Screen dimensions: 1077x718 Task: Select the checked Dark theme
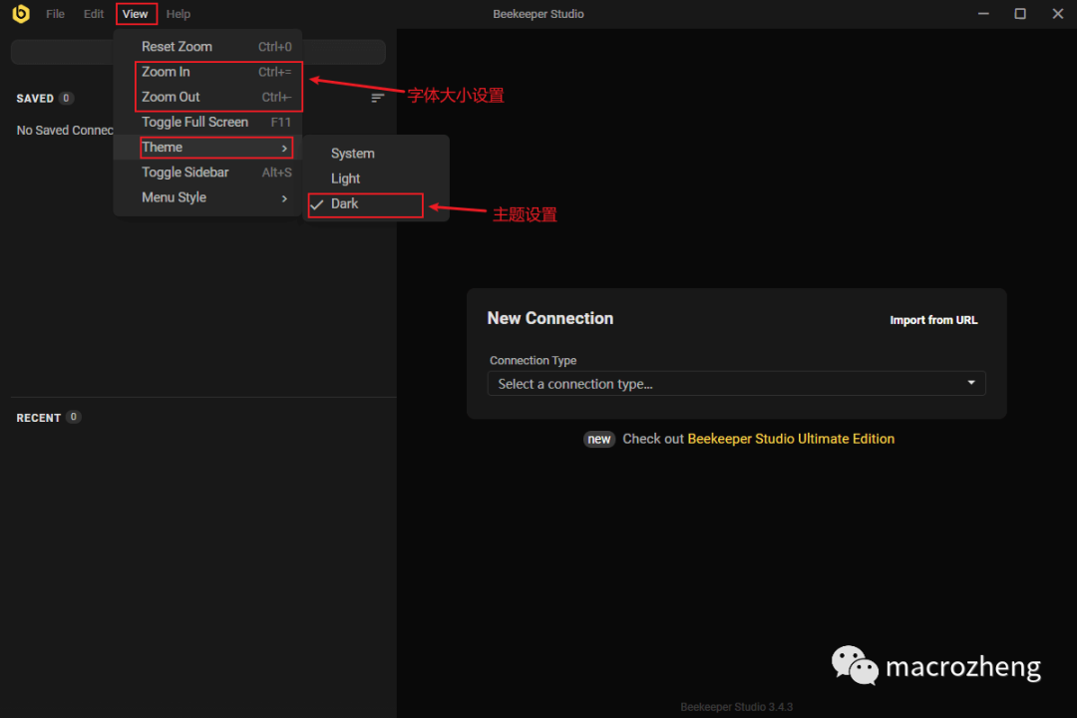(376, 204)
